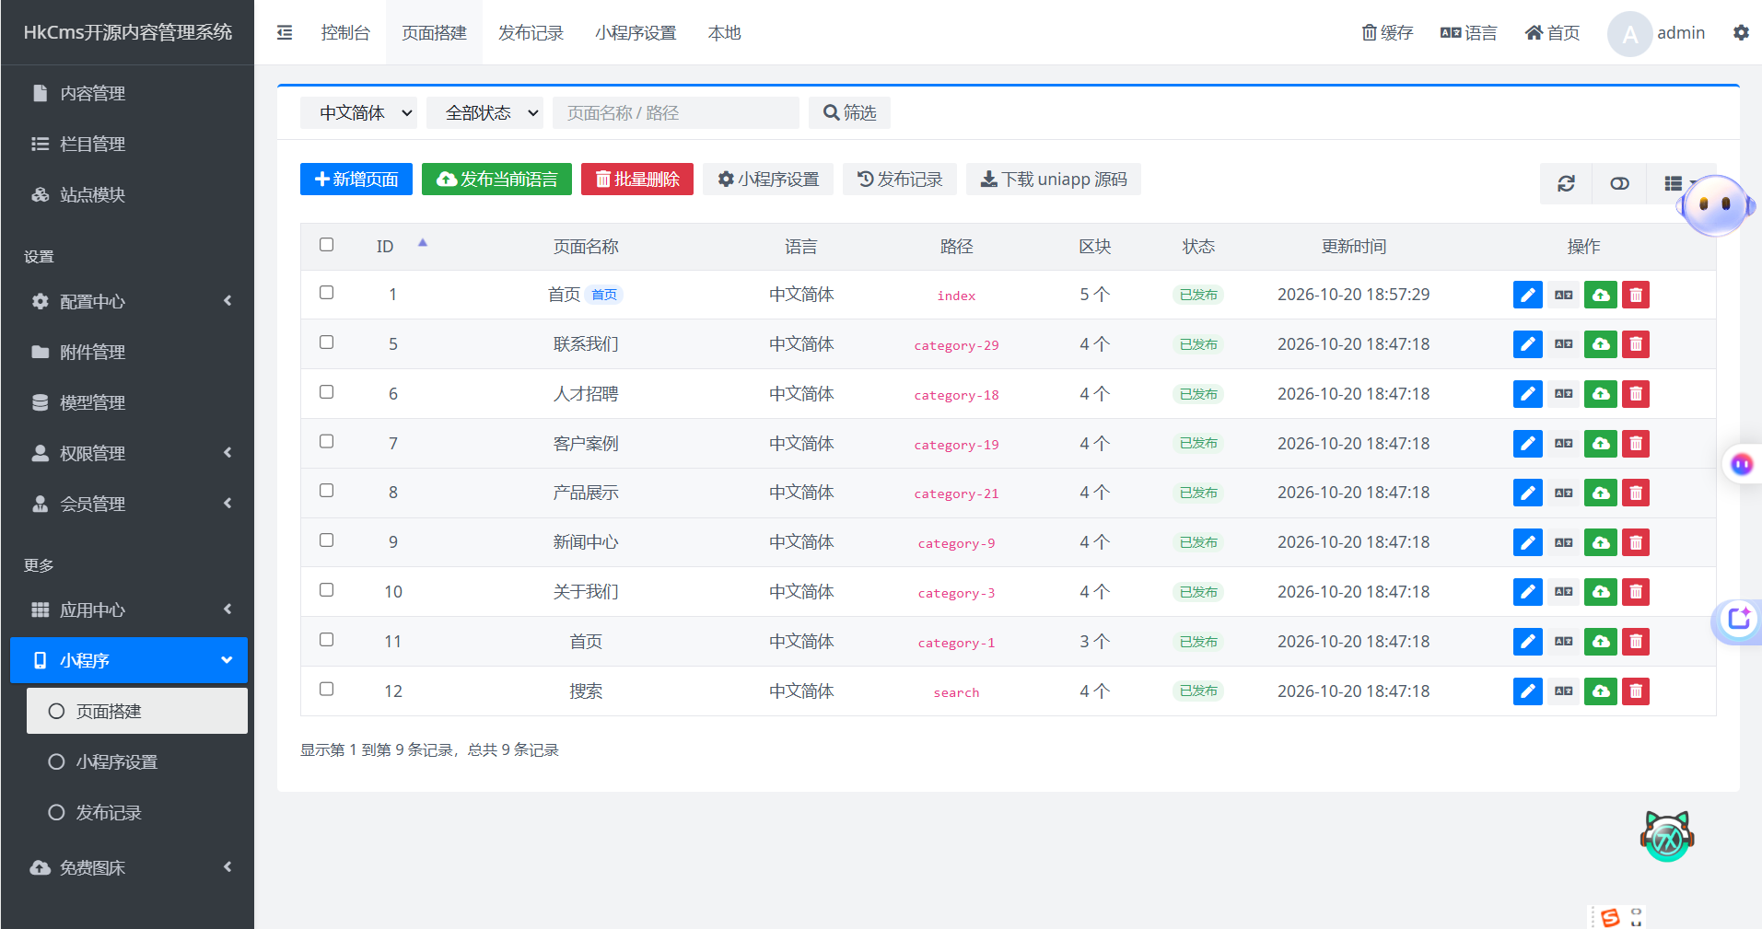Click the red delete icon for 搜索 row
This screenshot has width=1762, height=929.
1635,691
